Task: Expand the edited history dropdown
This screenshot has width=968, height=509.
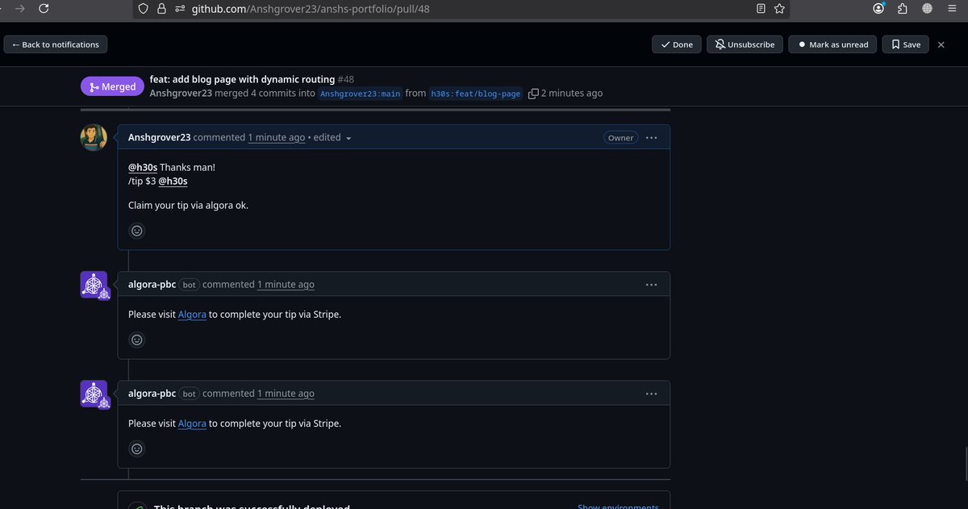Action: (x=332, y=138)
